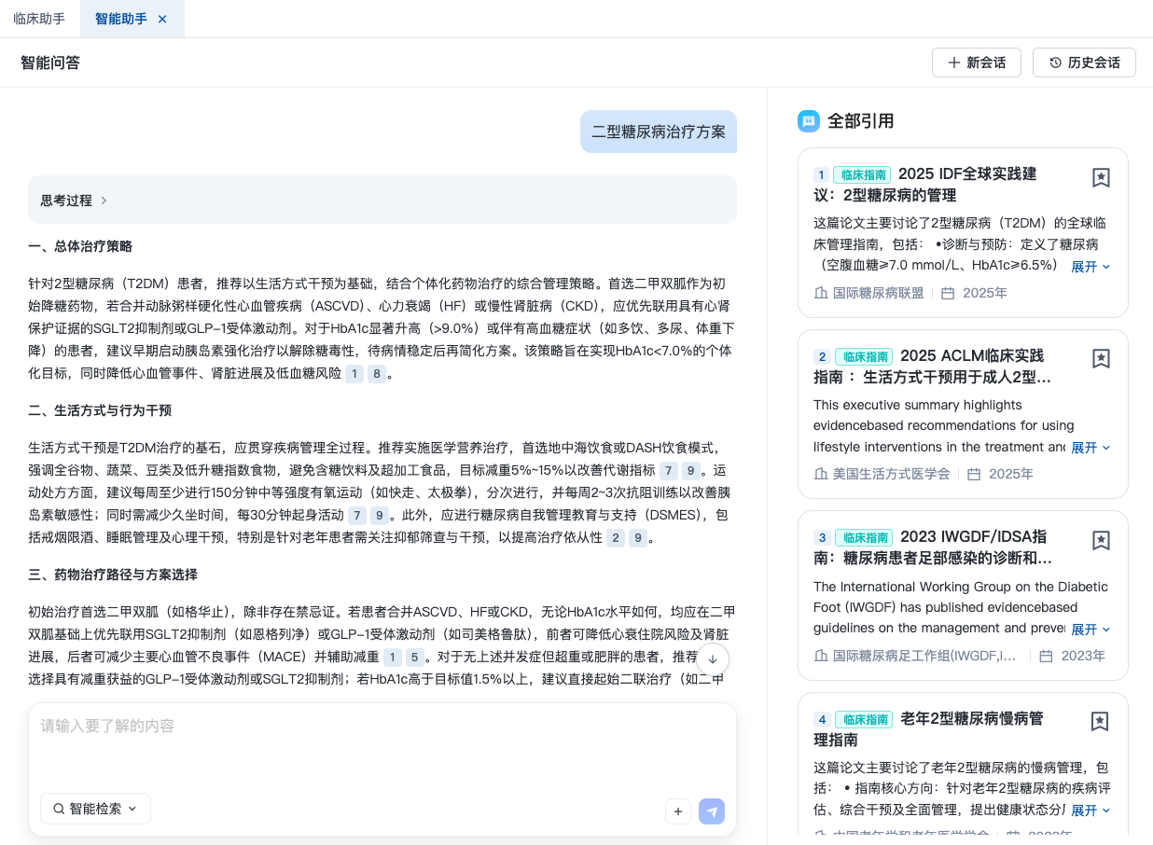Bookmark the 2023 IWGDF/IDSA foot infection guideline
Screen dimensions: 1153x845
click(x=1101, y=541)
